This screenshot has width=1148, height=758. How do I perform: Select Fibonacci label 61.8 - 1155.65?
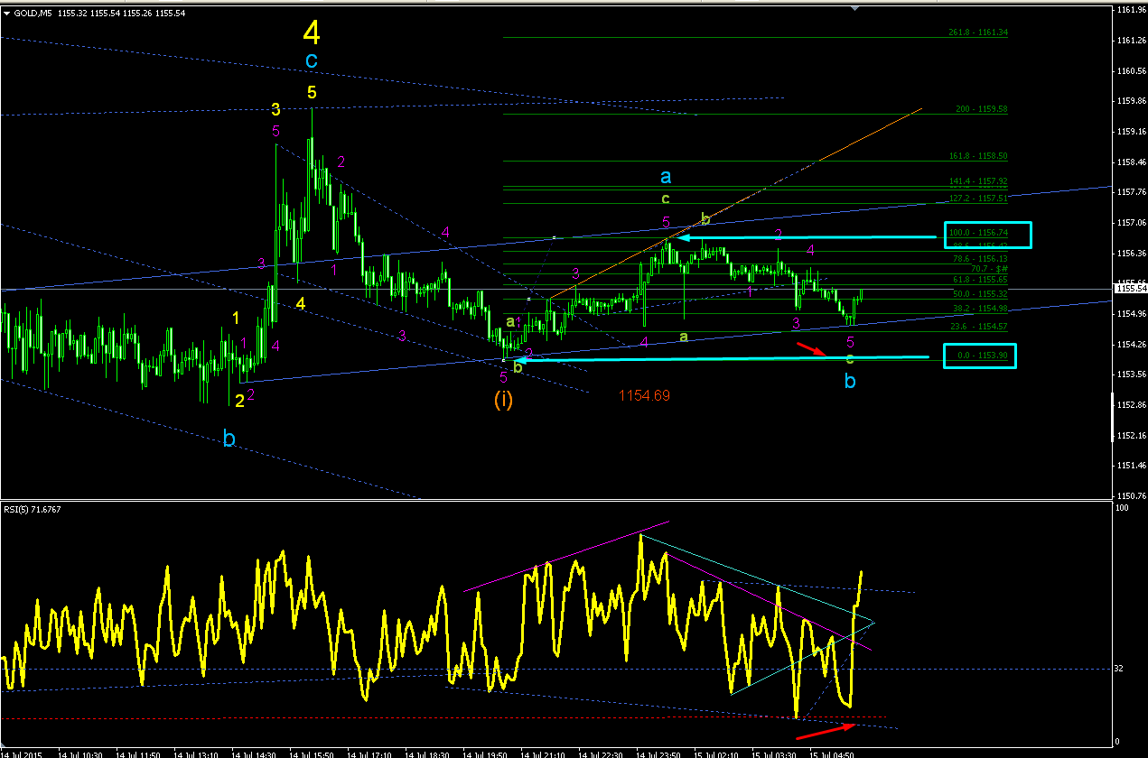coord(980,280)
